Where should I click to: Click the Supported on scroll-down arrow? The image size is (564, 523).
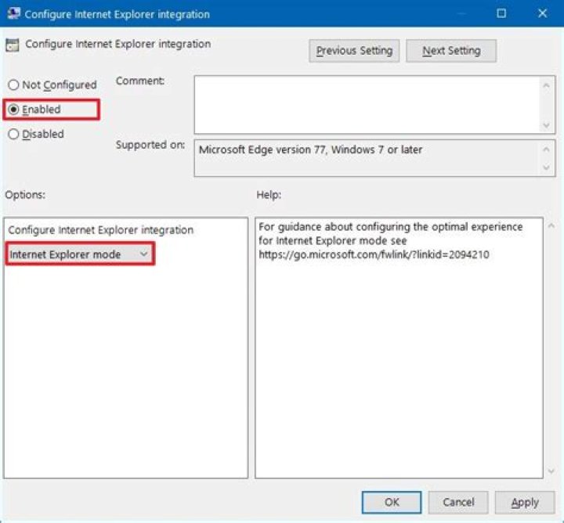click(547, 167)
